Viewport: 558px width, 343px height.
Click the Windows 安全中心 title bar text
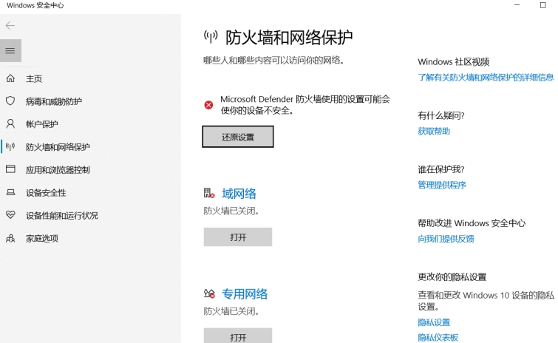click(35, 5)
